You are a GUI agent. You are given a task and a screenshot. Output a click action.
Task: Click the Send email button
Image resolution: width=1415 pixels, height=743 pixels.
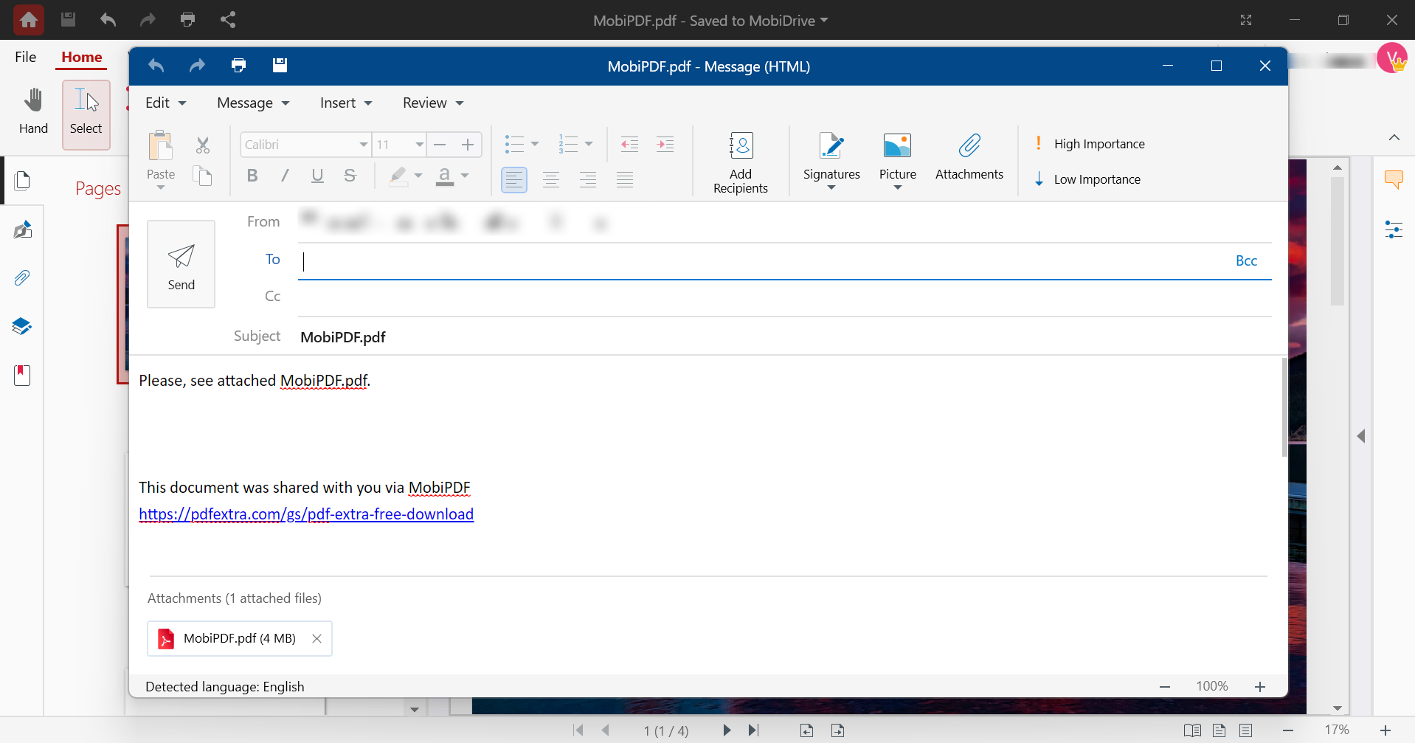(x=181, y=264)
